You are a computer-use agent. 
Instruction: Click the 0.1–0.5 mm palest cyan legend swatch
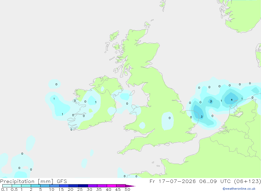(7, 186)
